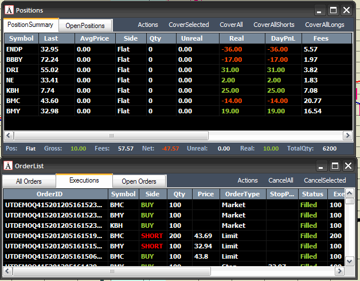Sort positions by the AvgPrice column header

tap(95, 38)
